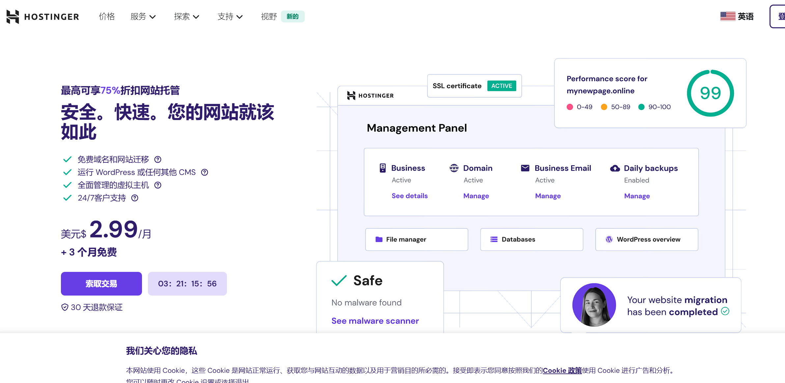Click the Daily backups cloud icon
The image size is (785, 383).
[x=615, y=168]
